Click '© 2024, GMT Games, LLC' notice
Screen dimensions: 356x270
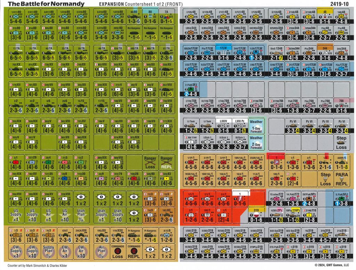click(332, 265)
